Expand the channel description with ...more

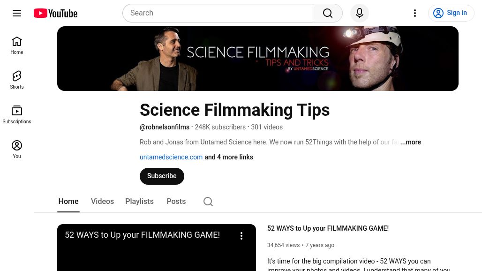point(410,142)
